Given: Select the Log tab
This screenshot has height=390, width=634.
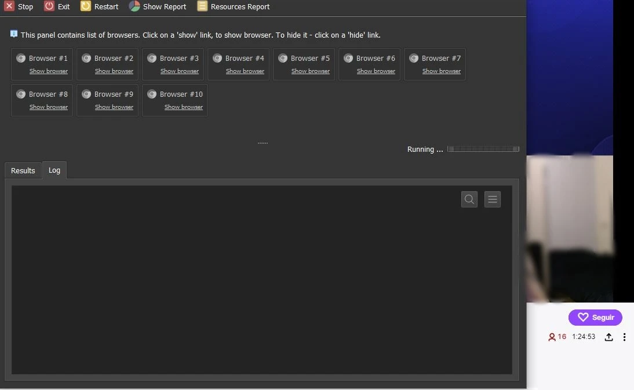Looking at the screenshot, I should point(54,170).
